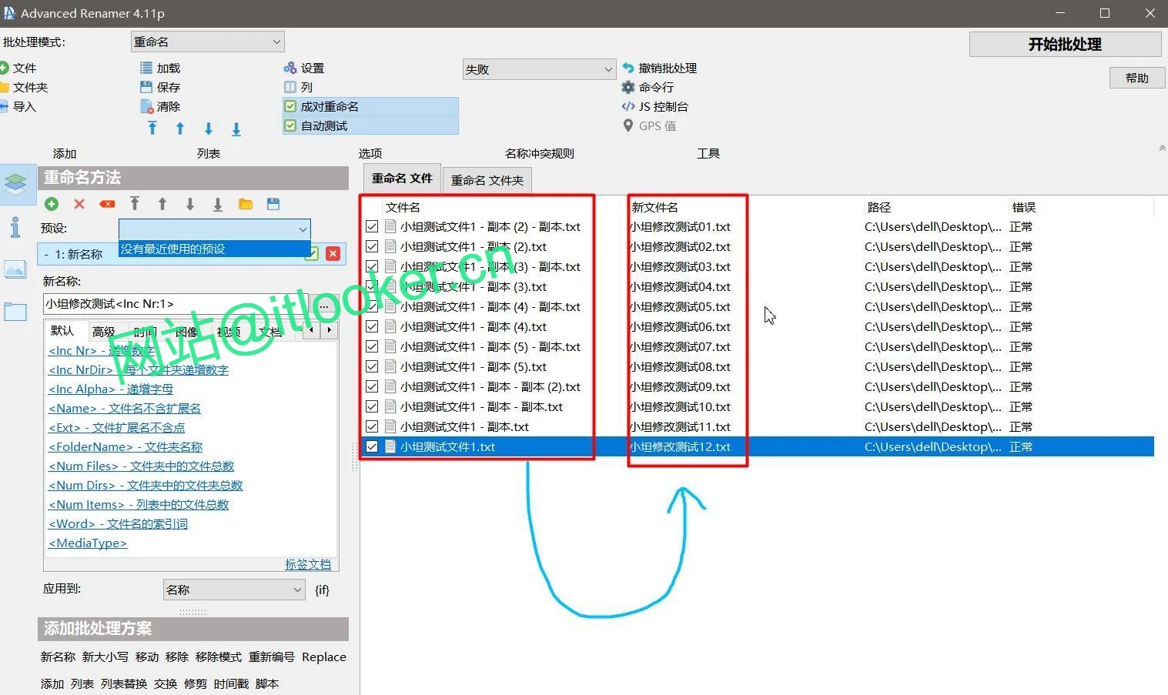Click the red X remove method icon

coord(79,204)
